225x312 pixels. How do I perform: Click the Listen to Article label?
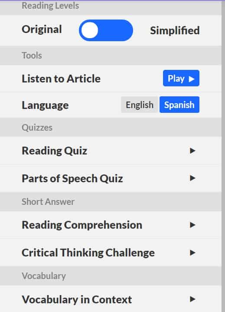coord(61,79)
